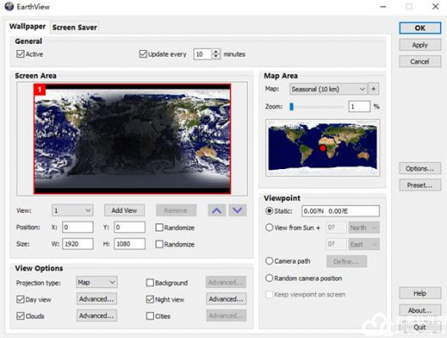Open the Projection type dropdown
Viewport: 447px width, 338px height.
[x=97, y=282]
